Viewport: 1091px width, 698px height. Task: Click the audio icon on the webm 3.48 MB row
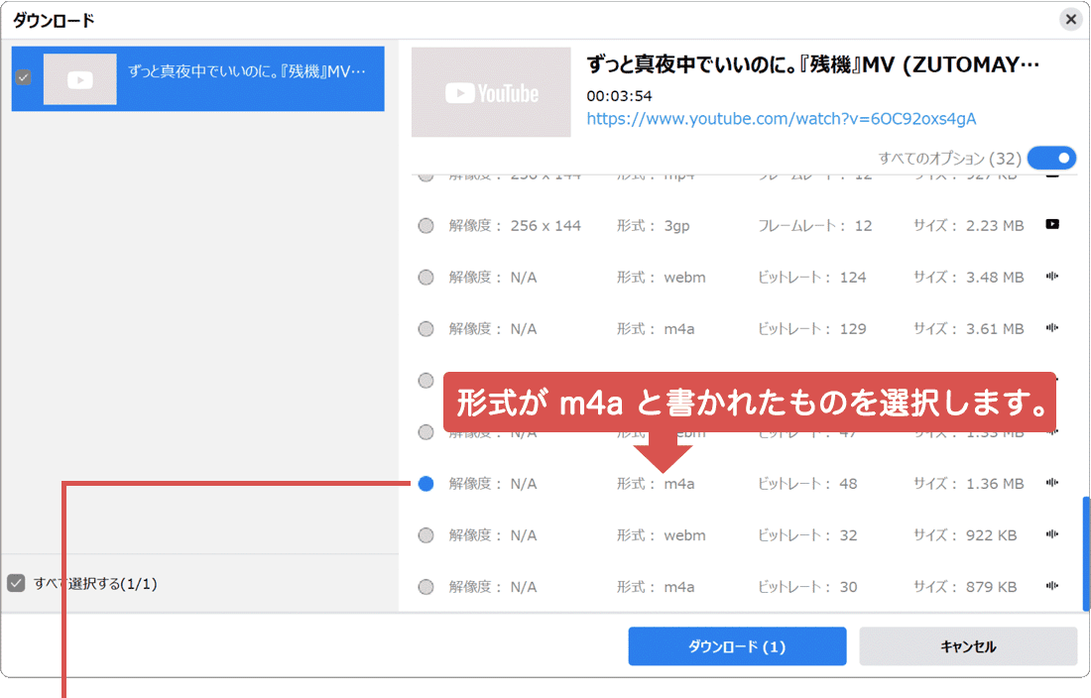[x=1052, y=277]
